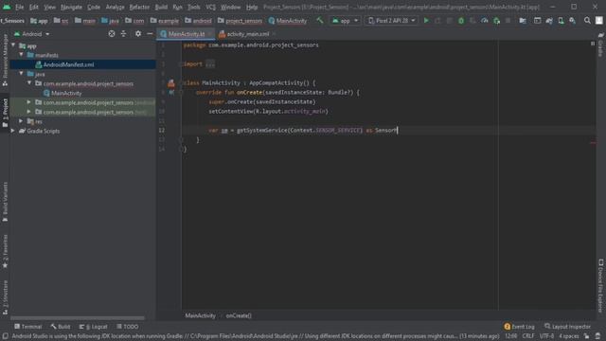Toggle the Gradle side tool window

600,44
